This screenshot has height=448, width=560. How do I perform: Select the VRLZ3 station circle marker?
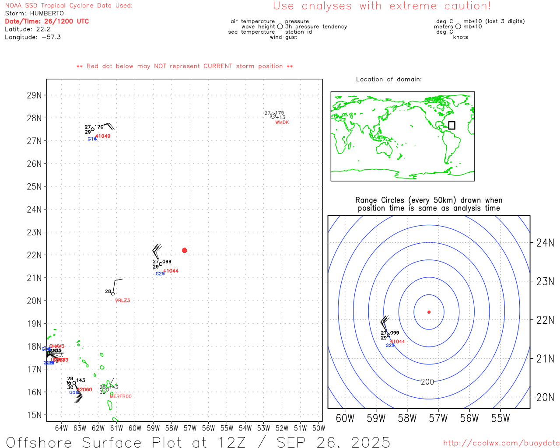[x=113, y=294]
